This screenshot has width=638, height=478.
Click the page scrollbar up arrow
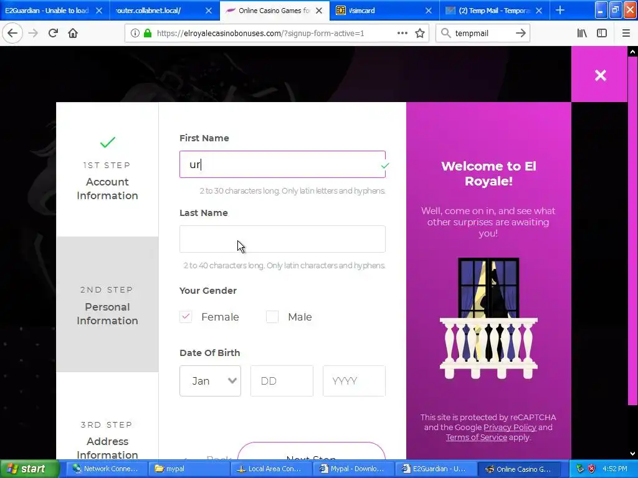632,52
